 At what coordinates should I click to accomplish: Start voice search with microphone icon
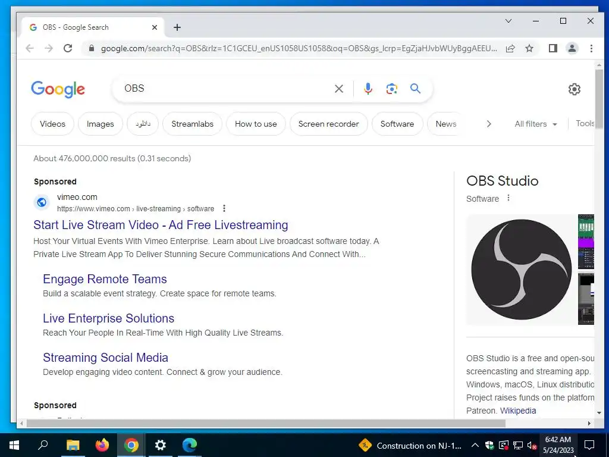click(x=368, y=89)
